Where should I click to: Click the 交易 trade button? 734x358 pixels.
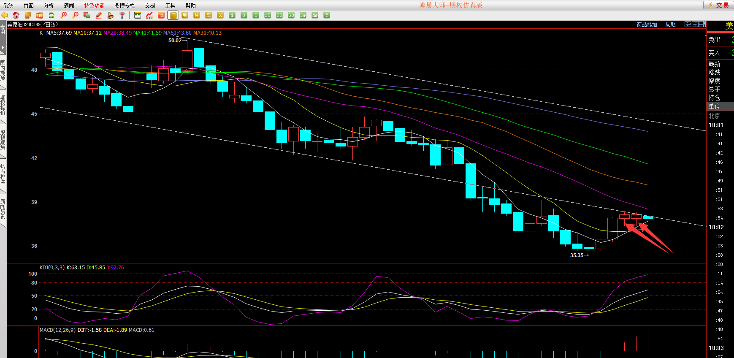tap(718, 5)
